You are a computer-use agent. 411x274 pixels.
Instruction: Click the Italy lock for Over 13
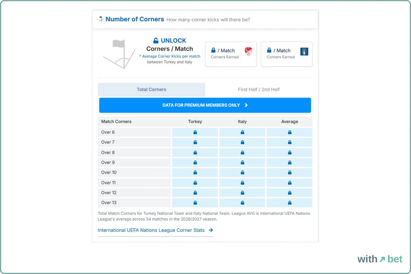[242, 202]
